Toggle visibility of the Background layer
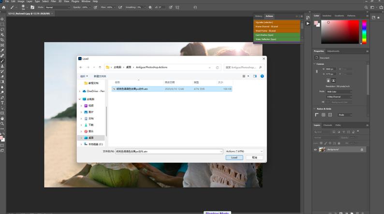Screen dimensions: 384x214 [315, 150]
